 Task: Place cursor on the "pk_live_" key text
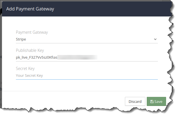(x=22, y=58)
